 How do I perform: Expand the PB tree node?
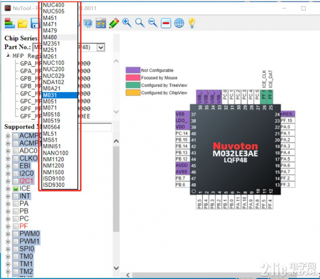point(8,211)
